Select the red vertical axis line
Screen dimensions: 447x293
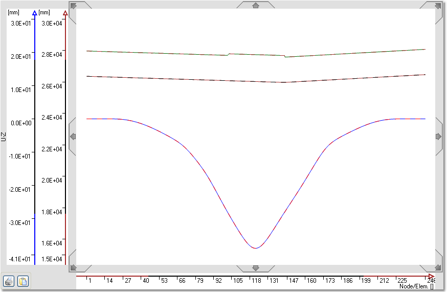coord(65,138)
